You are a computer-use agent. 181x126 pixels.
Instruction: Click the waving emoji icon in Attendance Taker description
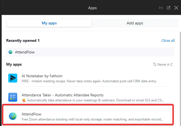[x=24, y=100]
